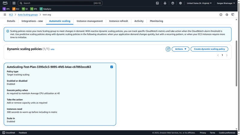Open CloudShell icon in footer
240x135 pixels.
click(4, 133)
